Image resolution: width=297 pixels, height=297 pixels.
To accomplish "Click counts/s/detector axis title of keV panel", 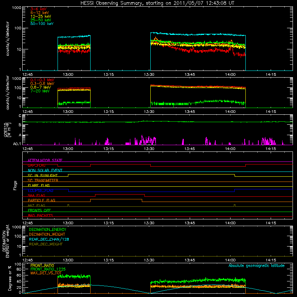I will 7,39.
